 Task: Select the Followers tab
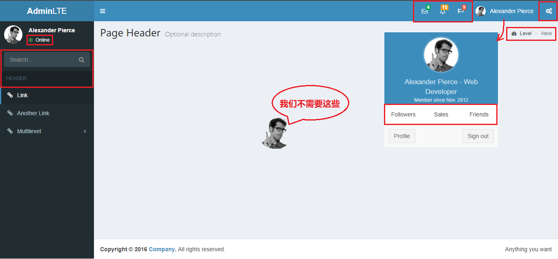click(403, 114)
